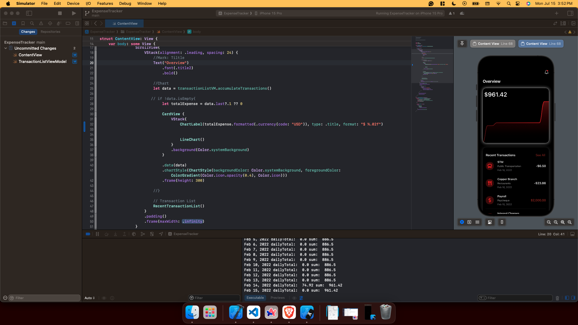Viewport: 578px width, 325px height.
Task: Toggle breakpoints activation in debug bar
Action: [88, 234]
